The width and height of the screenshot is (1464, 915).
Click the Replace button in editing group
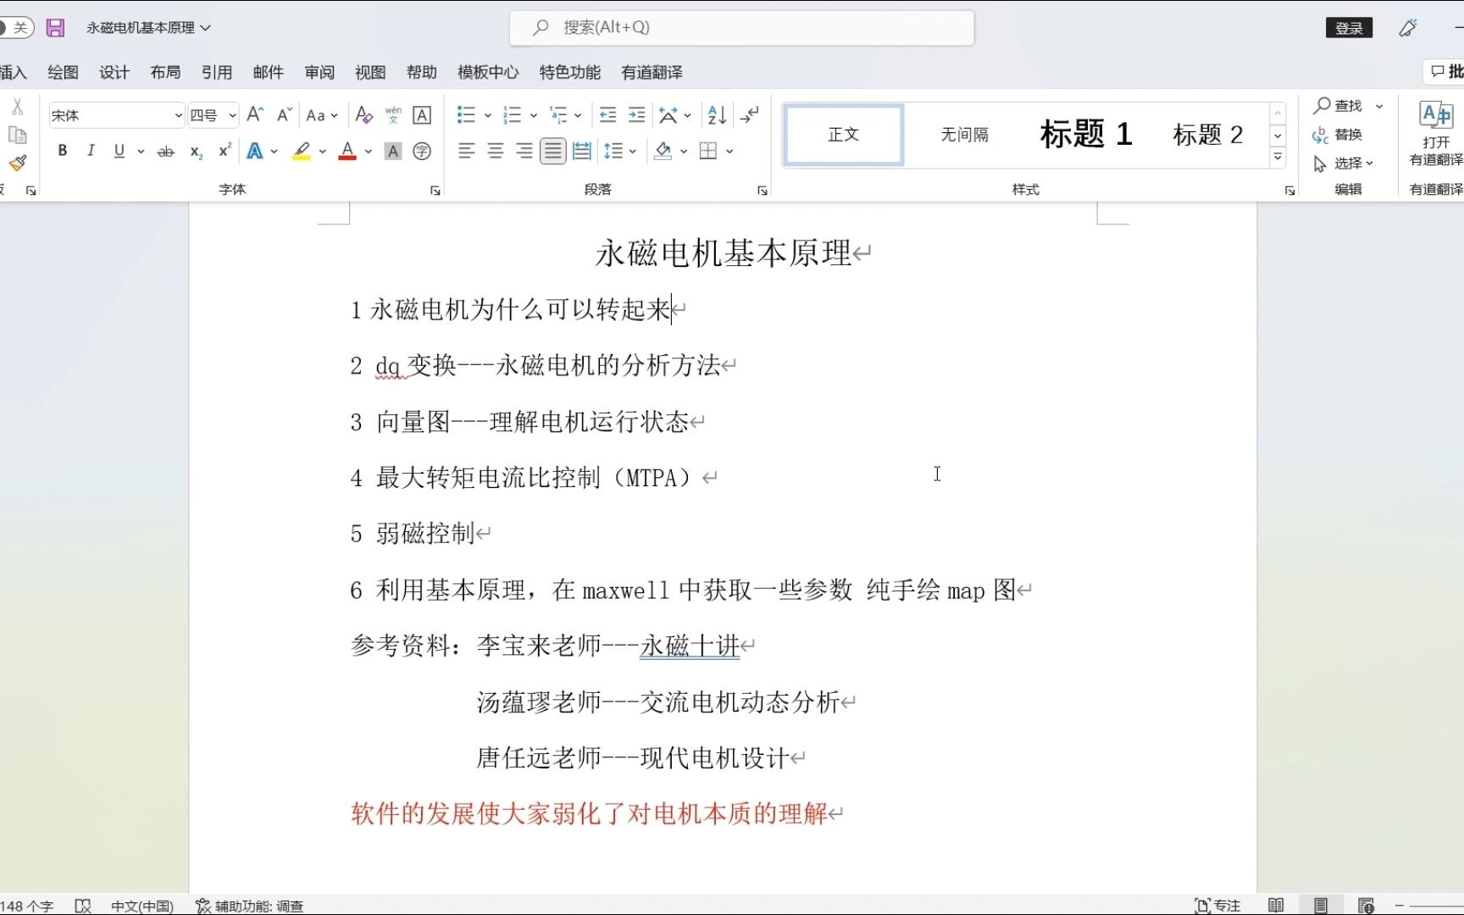(x=1338, y=135)
